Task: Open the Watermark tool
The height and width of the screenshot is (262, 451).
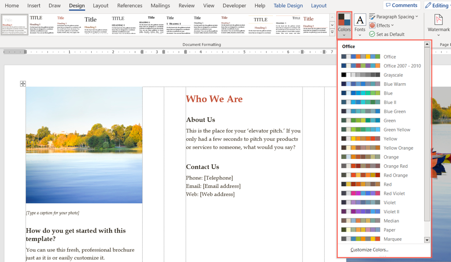Action: (438, 25)
